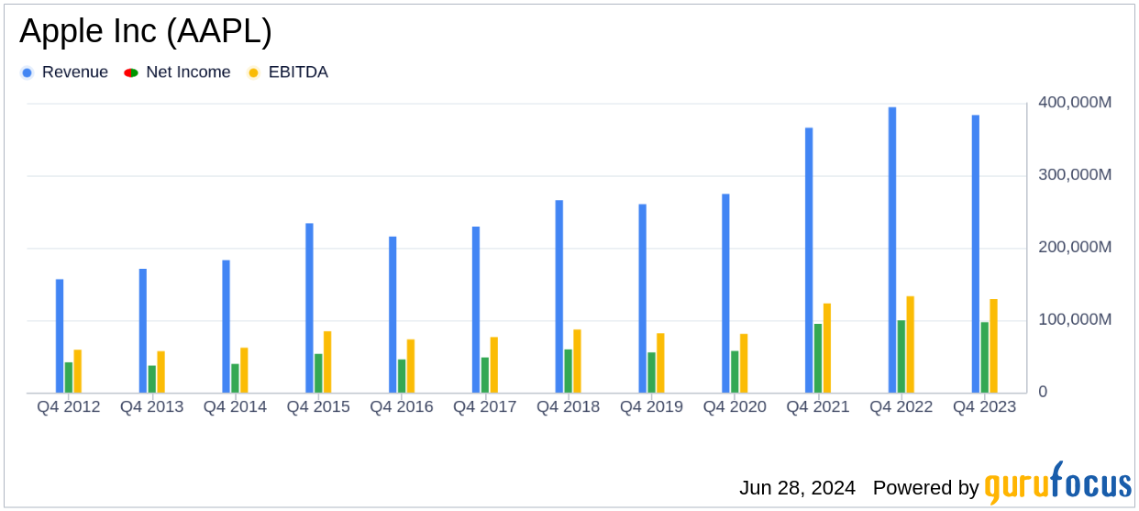Select the Q4 2020 green Net Income bar
The image size is (1139, 511).
(x=735, y=372)
